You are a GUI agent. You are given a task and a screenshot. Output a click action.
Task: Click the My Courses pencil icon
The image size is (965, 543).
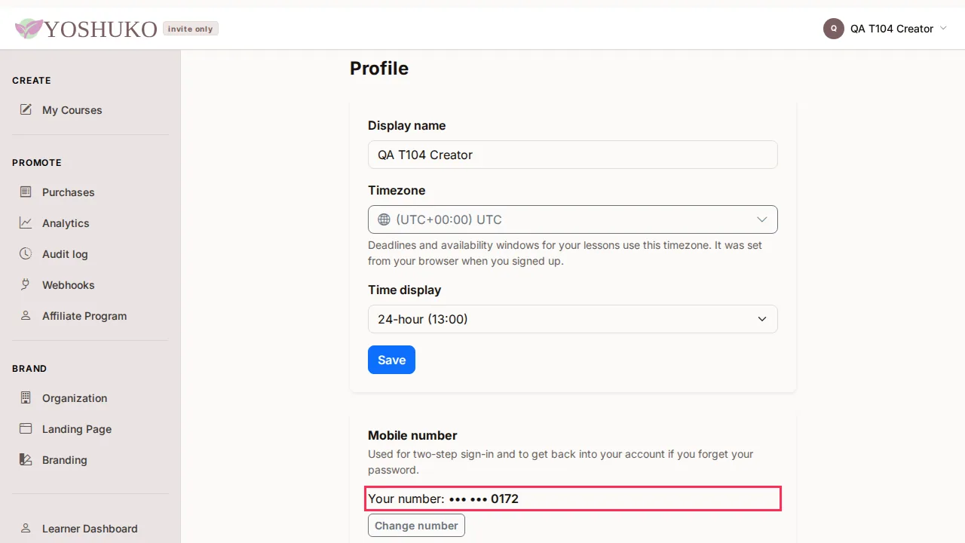tap(26, 109)
